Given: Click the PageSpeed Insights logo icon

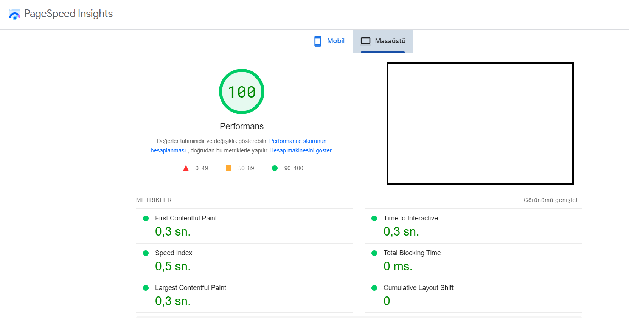Looking at the screenshot, I should click(x=15, y=14).
